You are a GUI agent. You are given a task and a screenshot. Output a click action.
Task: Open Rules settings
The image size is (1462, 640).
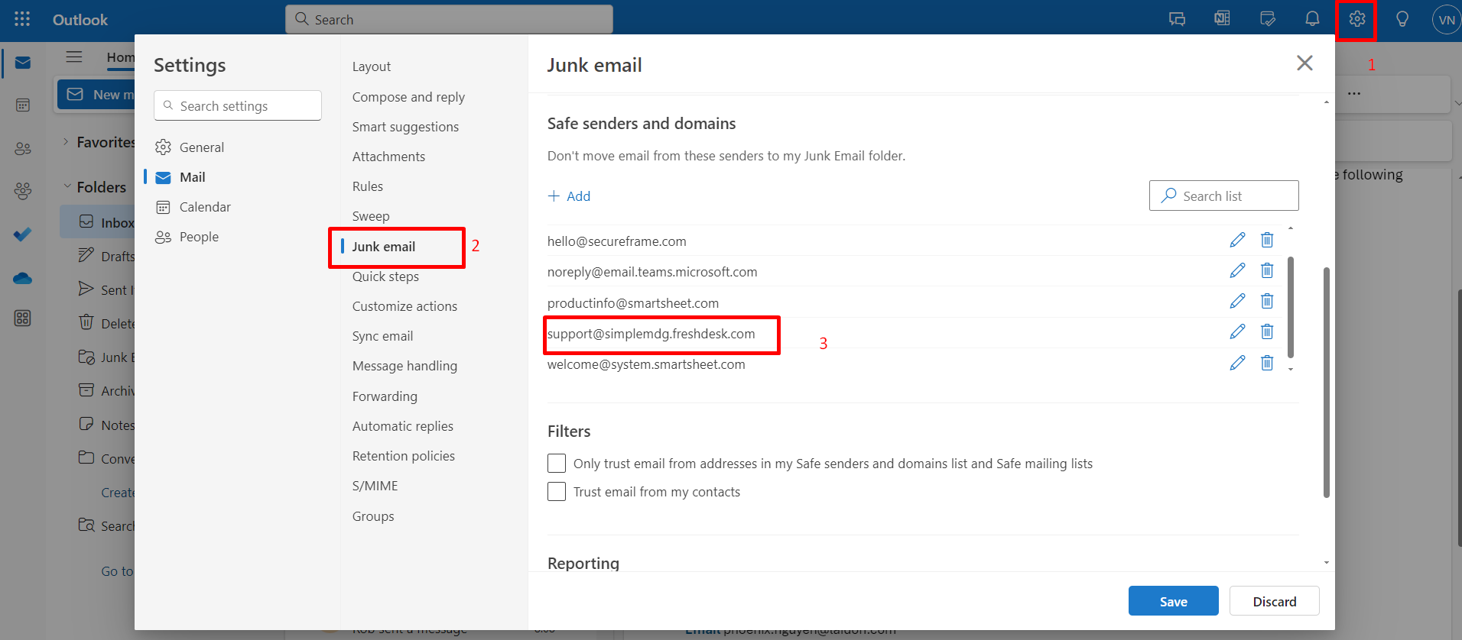(x=368, y=186)
